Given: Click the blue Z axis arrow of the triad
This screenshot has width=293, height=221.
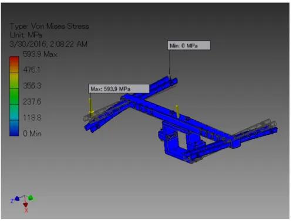Looking at the screenshot, I should coord(17,199).
